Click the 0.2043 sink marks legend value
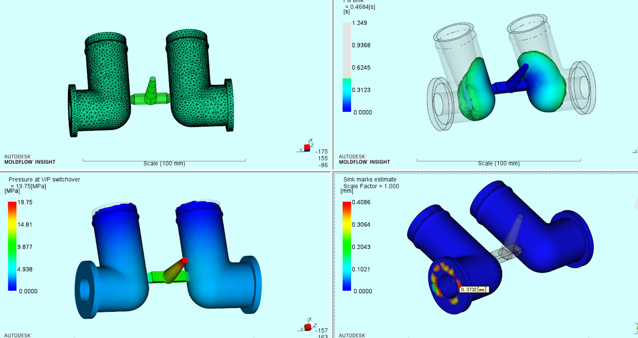The image size is (638, 338). (361, 247)
